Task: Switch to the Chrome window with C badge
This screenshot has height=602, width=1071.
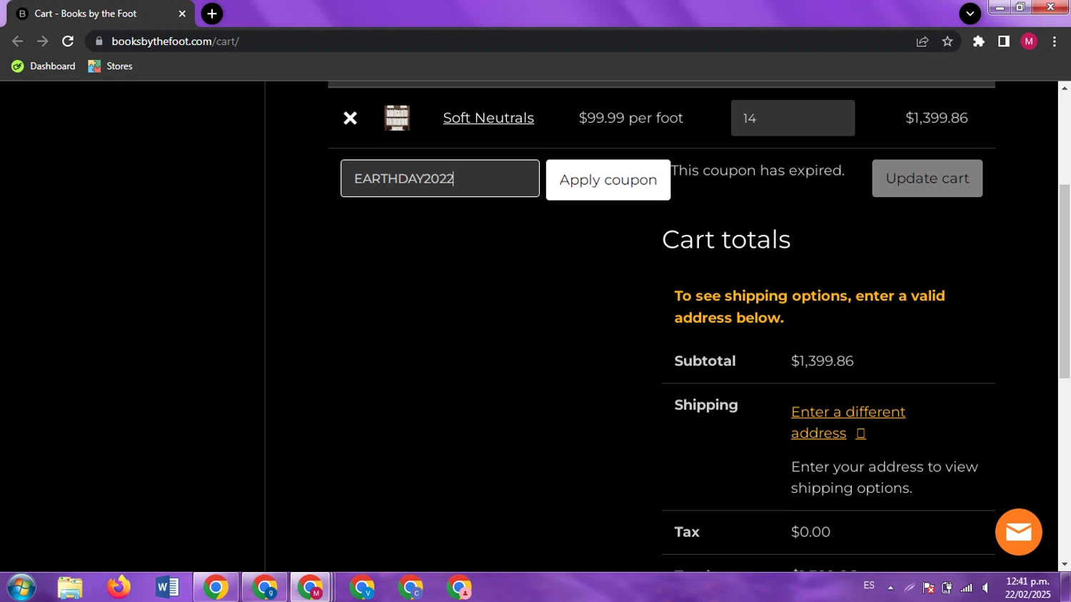Action: click(411, 588)
